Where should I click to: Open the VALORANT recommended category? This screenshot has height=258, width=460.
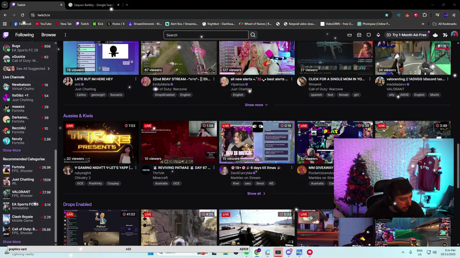point(28,194)
